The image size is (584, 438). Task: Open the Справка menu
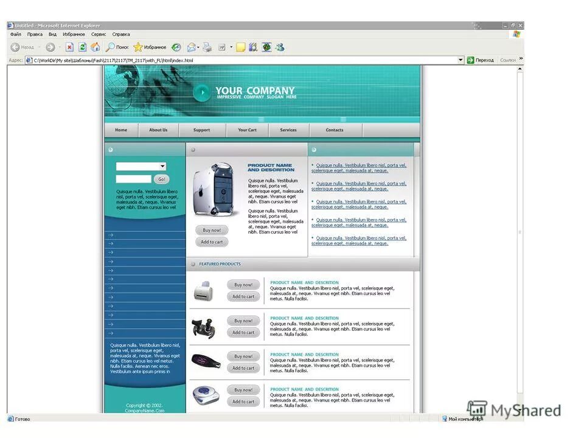(121, 34)
